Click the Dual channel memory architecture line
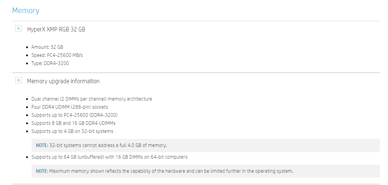This screenshot has height=185, width=388. tap(92, 99)
